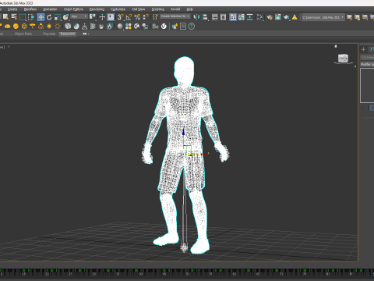Viewport: 374px width, 281px height.
Task: Switch to the Populate ribbon tab
Action: [x=49, y=34]
